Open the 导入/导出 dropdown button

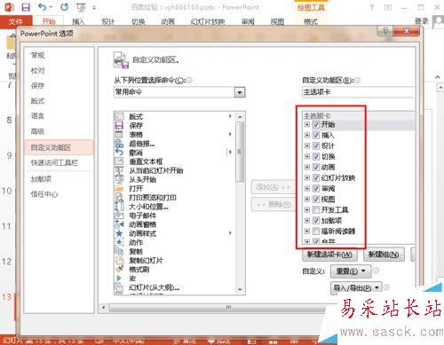click(356, 287)
